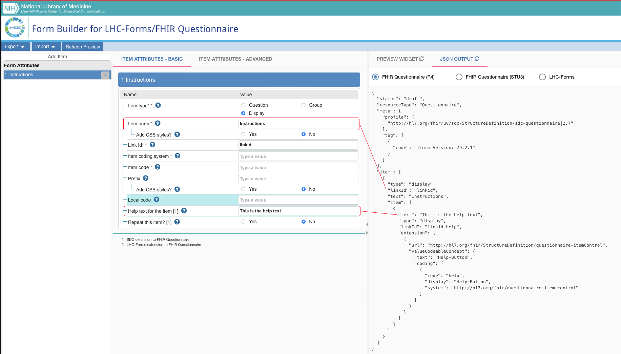
Task: Click the Item name input field
Action: [x=298, y=124]
